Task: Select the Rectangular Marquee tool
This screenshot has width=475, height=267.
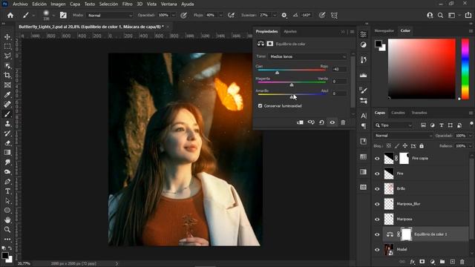Action: pos(7,47)
